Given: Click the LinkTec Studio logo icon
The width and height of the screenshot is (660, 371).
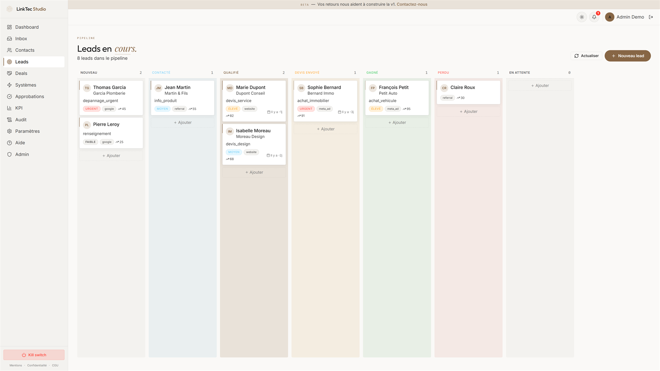Looking at the screenshot, I should [9, 9].
